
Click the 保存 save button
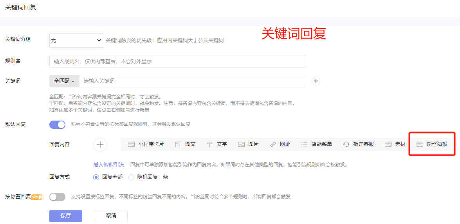66,216
